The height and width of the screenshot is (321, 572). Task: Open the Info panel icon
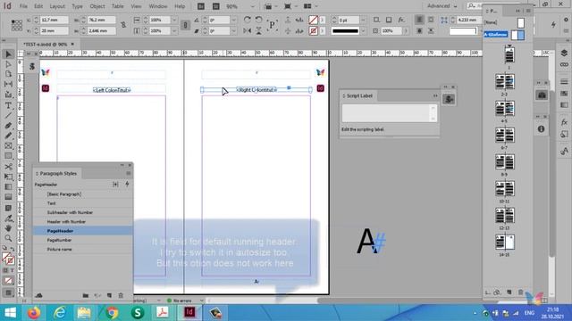tap(541, 128)
